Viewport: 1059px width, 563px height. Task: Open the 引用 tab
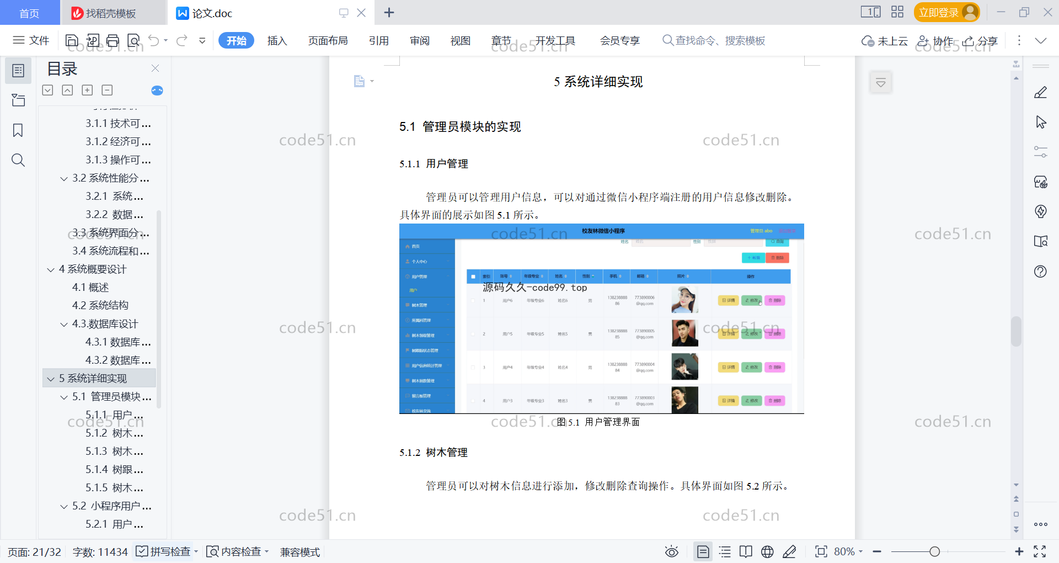click(378, 40)
